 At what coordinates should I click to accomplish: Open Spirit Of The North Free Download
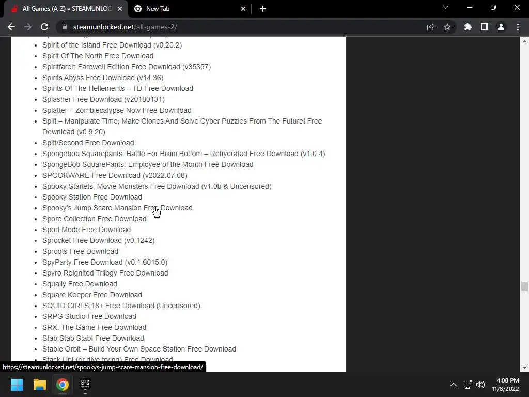pyautogui.click(x=98, y=56)
